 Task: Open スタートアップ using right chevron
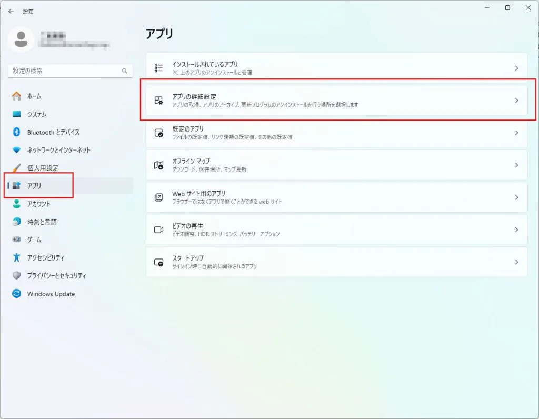coord(516,262)
